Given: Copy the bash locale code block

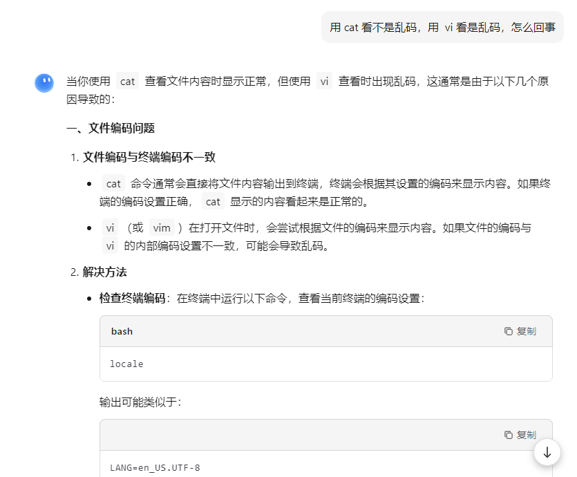Looking at the screenshot, I should coord(520,331).
